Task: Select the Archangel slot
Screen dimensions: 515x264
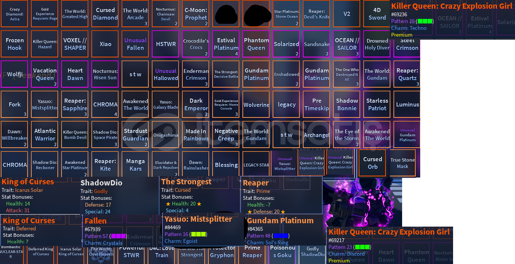Action: [317, 134]
